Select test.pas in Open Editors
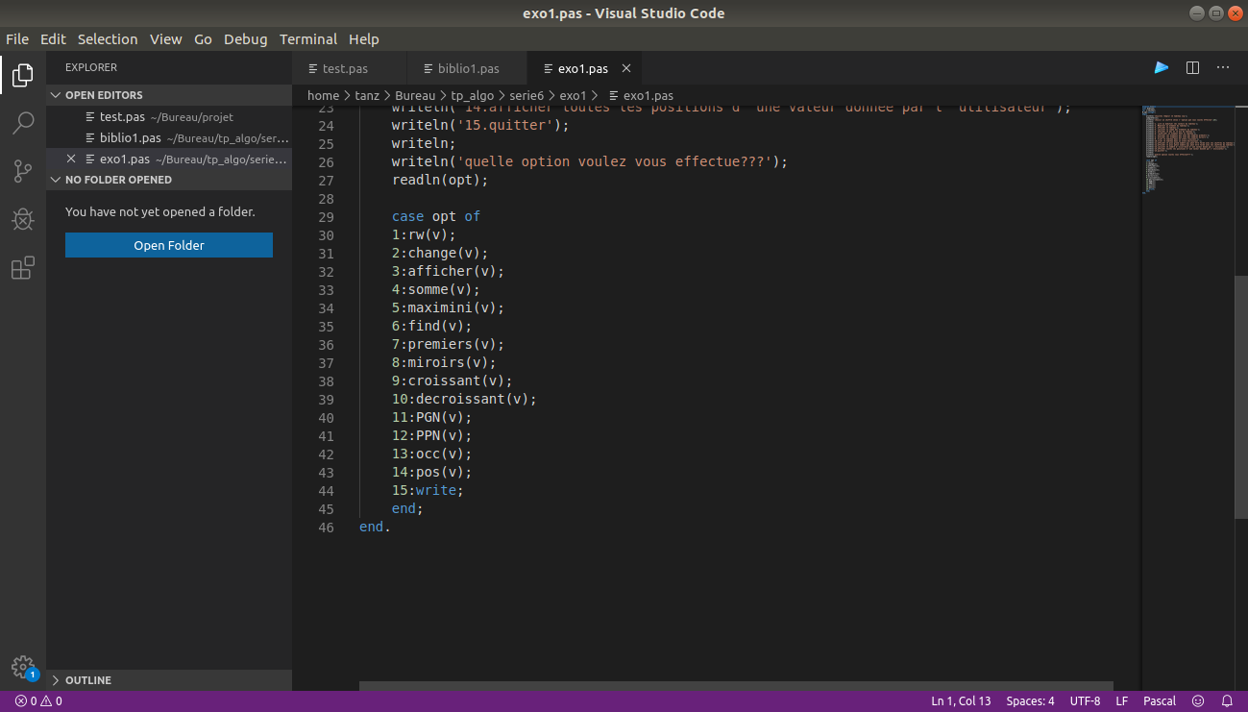The width and height of the screenshot is (1248, 712). click(169, 116)
